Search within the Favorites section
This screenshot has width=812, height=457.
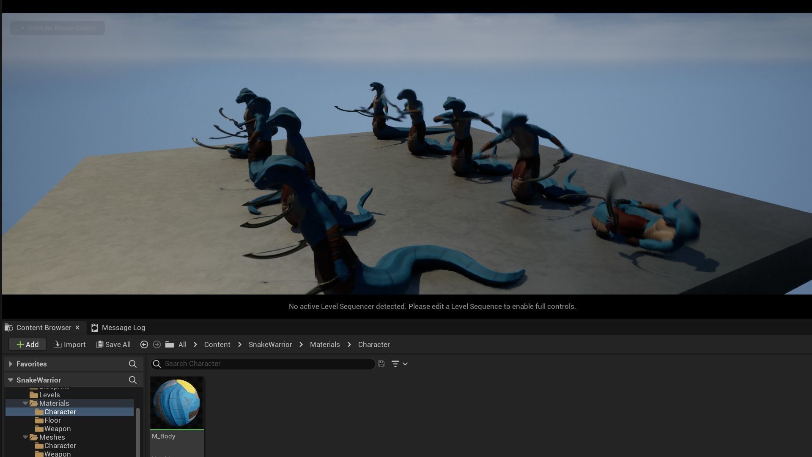click(x=132, y=364)
